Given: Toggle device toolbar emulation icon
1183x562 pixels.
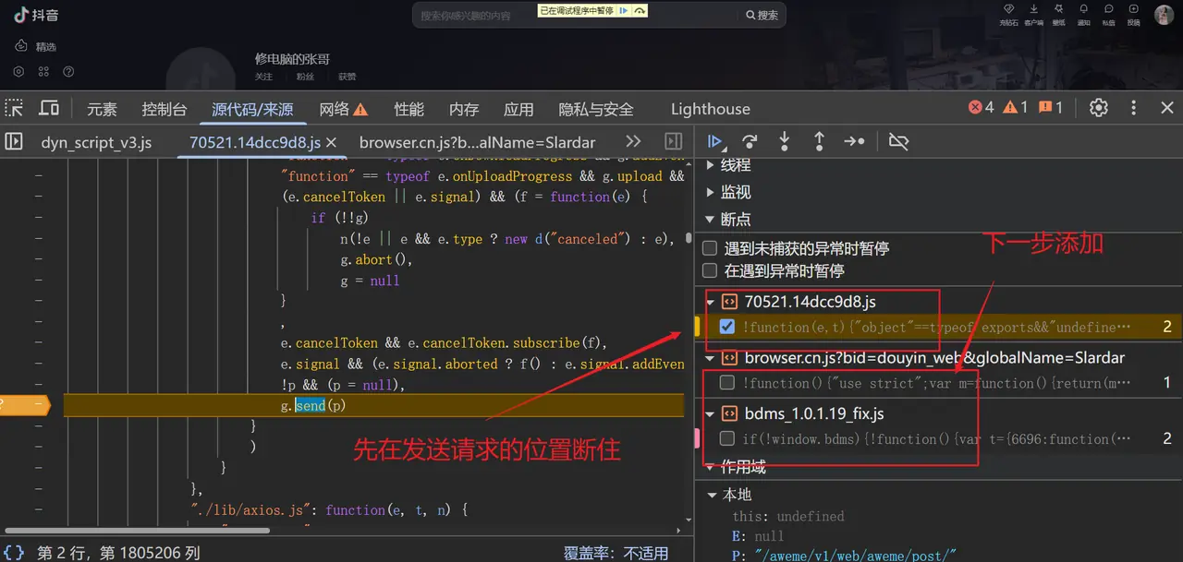Looking at the screenshot, I should [x=49, y=108].
